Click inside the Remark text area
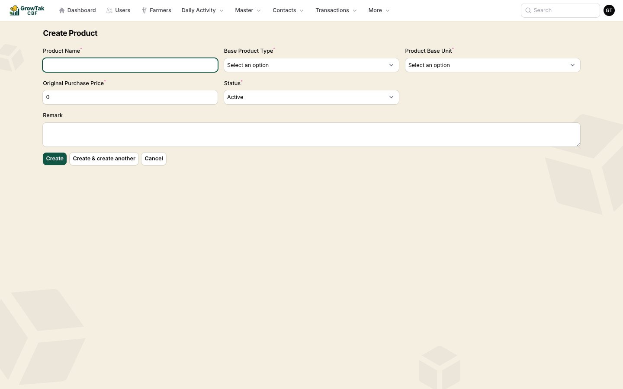Viewport: 623px width, 389px height. tap(311, 134)
